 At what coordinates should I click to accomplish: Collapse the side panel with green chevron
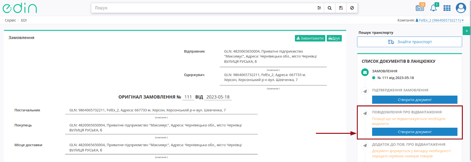click(x=467, y=31)
